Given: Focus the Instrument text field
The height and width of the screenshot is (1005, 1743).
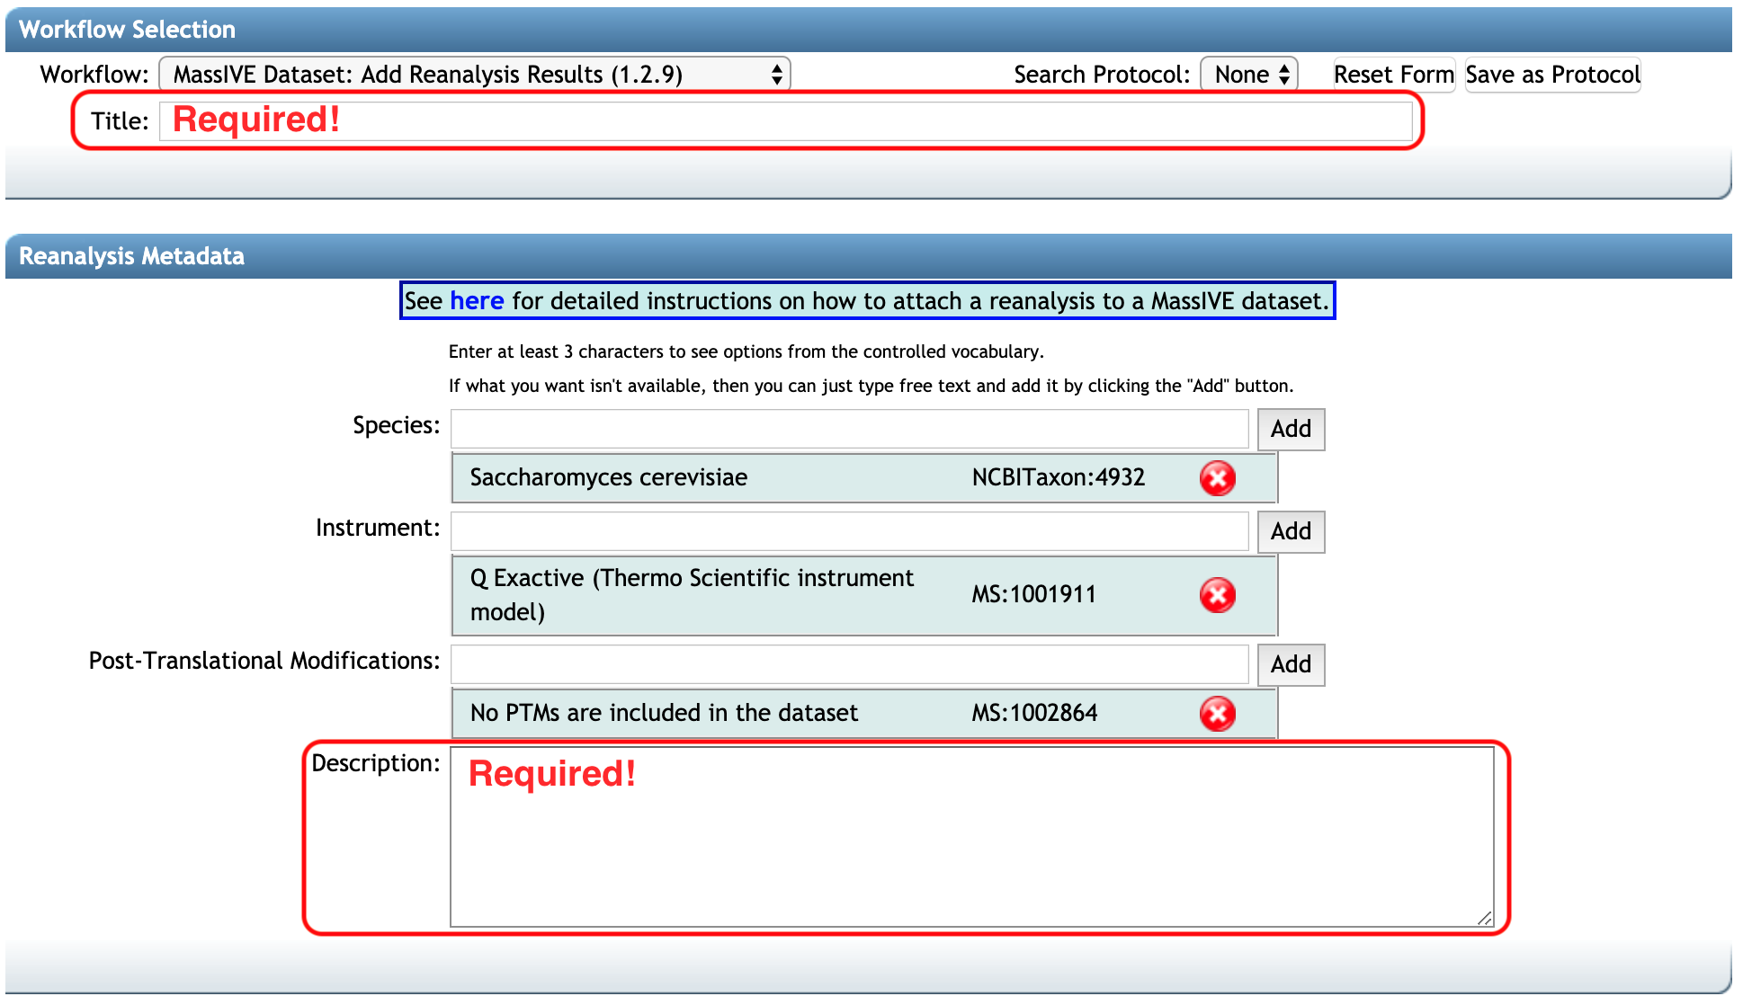Looking at the screenshot, I should [849, 531].
